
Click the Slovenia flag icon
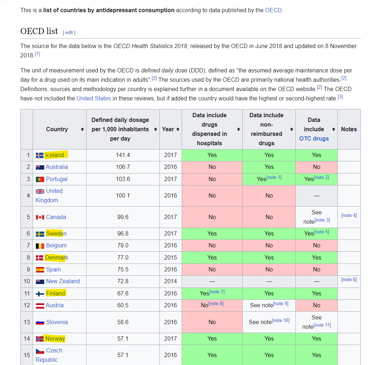(x=40, y=322)
